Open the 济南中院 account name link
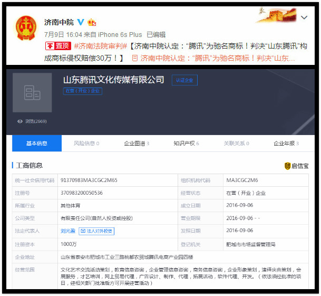The height and width of the screenshot is (296, 321). tap(59, 22)
